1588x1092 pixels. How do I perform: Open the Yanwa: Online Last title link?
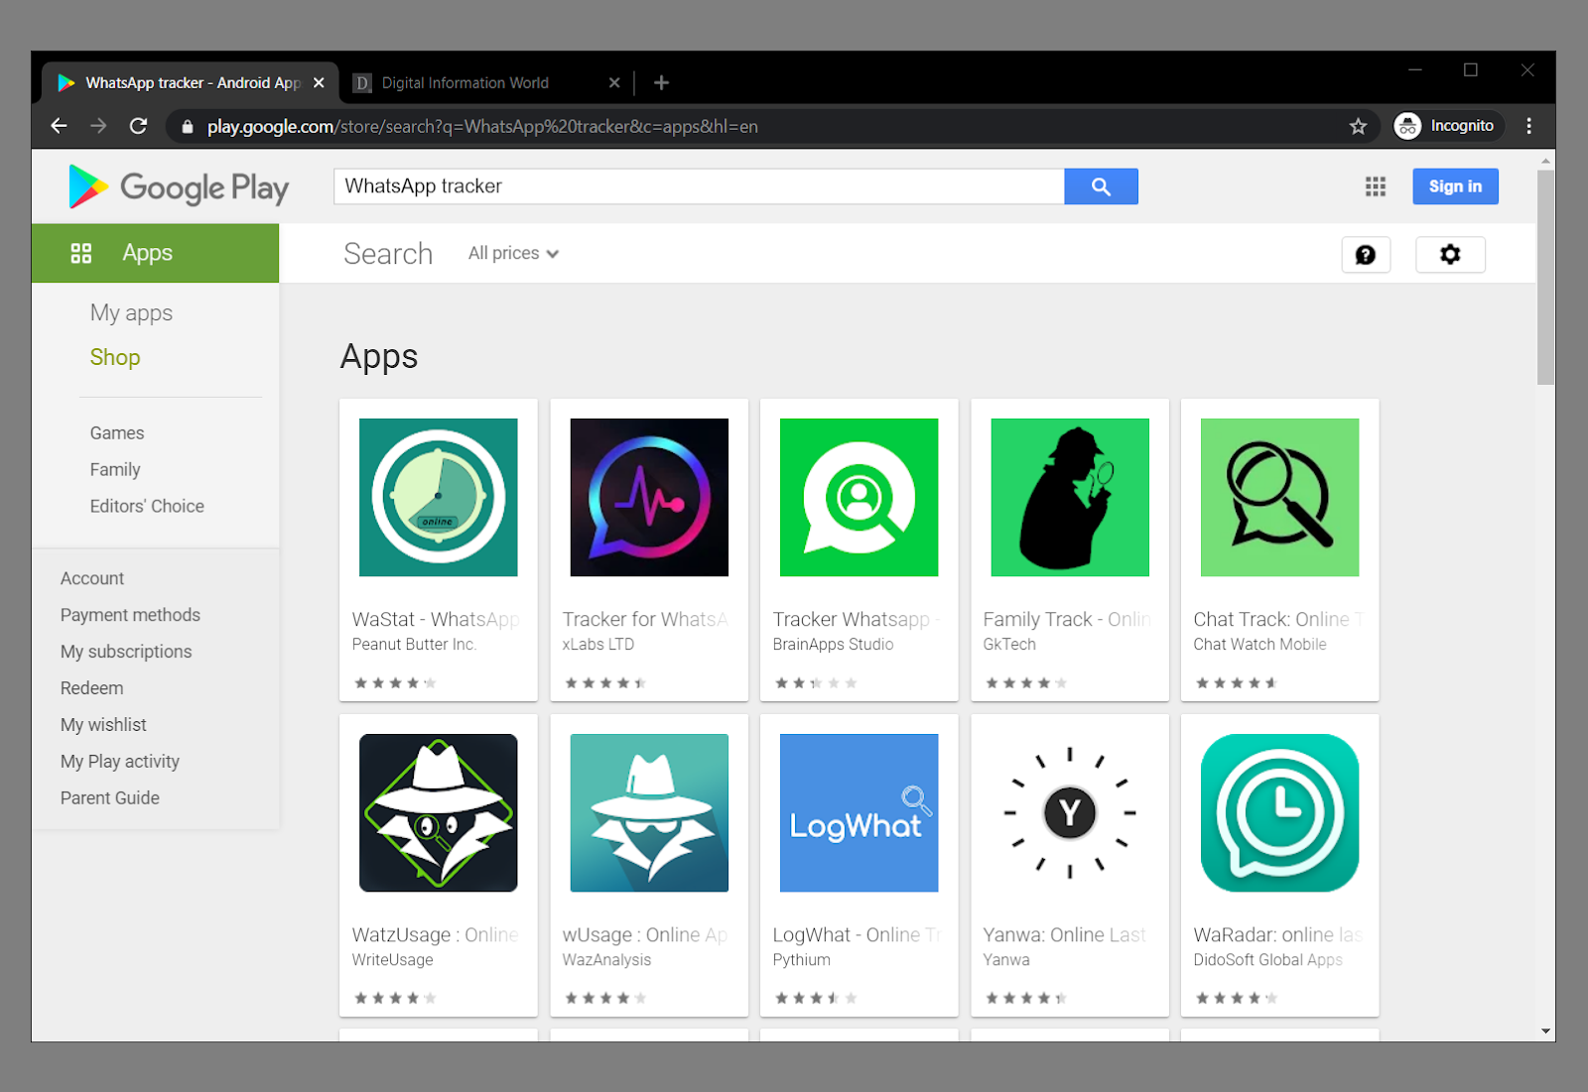point(1065,935)
